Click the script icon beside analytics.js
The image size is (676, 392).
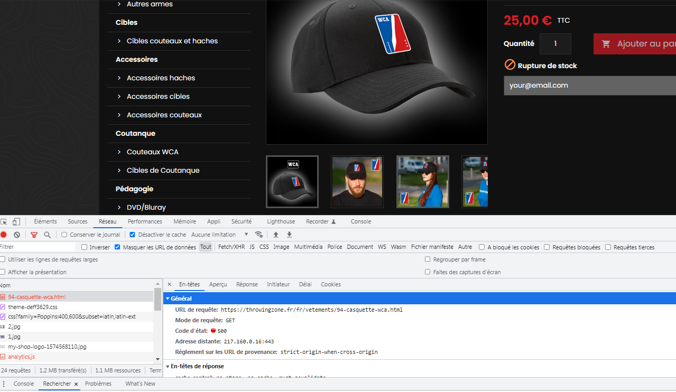(3, 357)
